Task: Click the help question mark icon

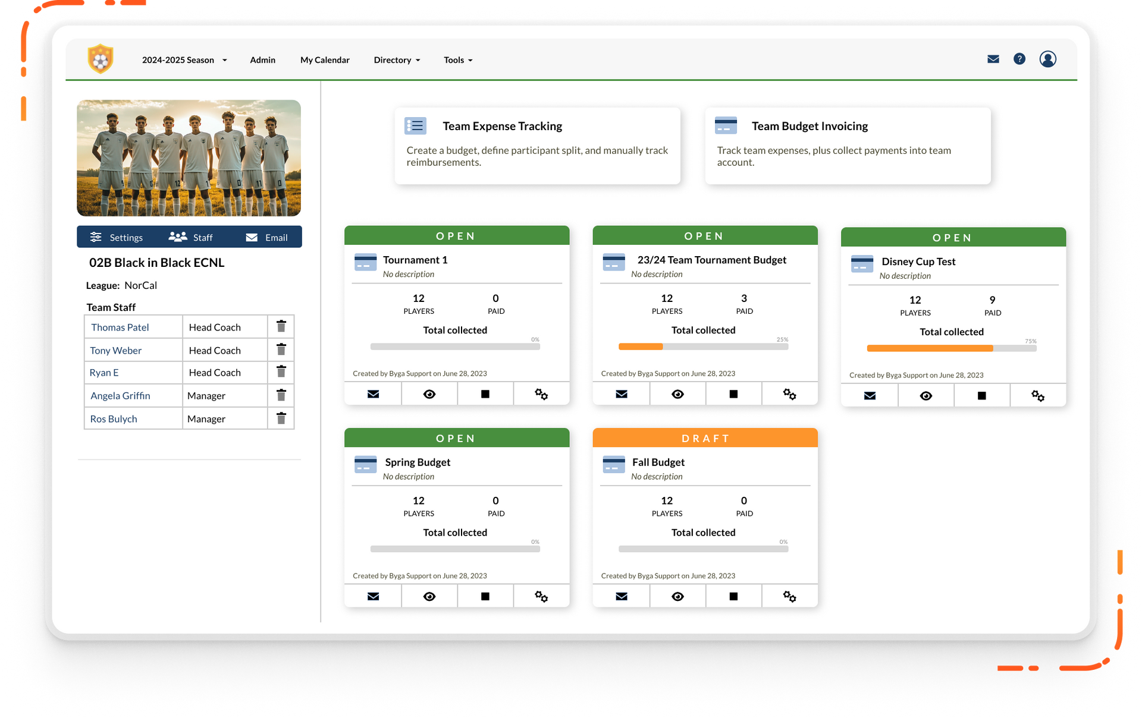Action: [1019, 59]
